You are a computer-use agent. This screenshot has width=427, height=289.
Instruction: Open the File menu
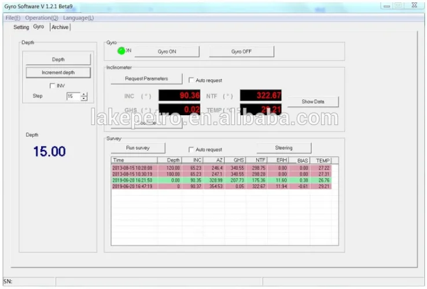point(13,18)
